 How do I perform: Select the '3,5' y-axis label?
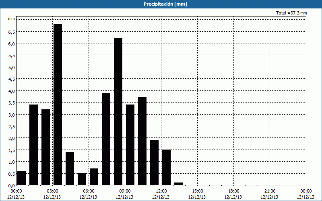tap(12, 103)
